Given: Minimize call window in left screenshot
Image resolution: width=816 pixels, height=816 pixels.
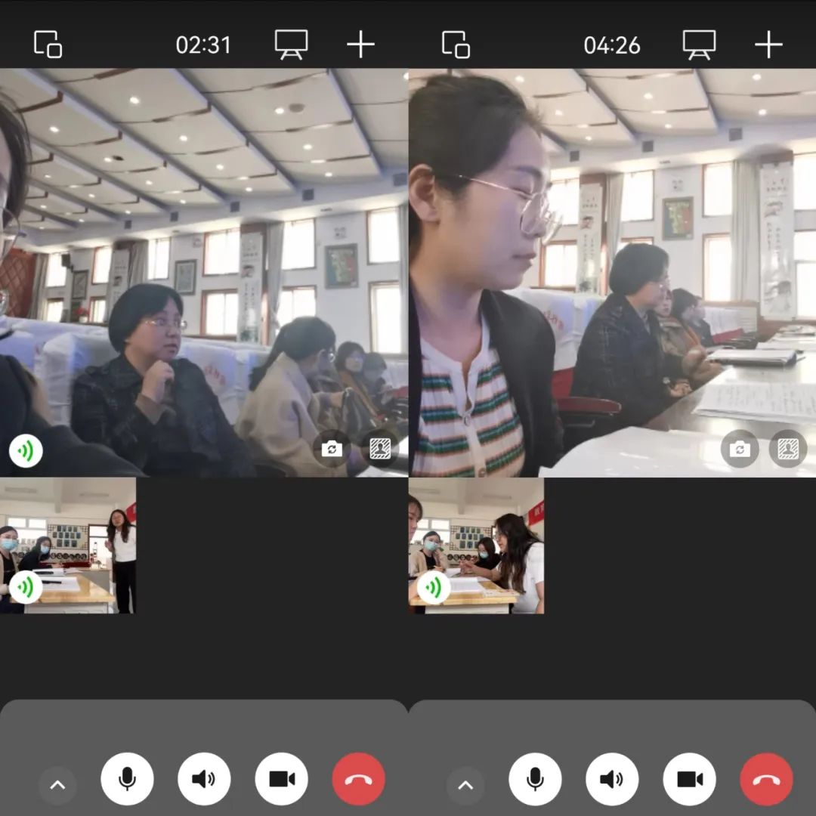Looking at the screenshot, I should 48,45.
